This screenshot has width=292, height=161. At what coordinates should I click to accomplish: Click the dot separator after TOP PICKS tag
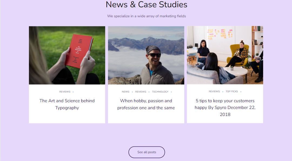pyautogui.click(x=241, y=91)
